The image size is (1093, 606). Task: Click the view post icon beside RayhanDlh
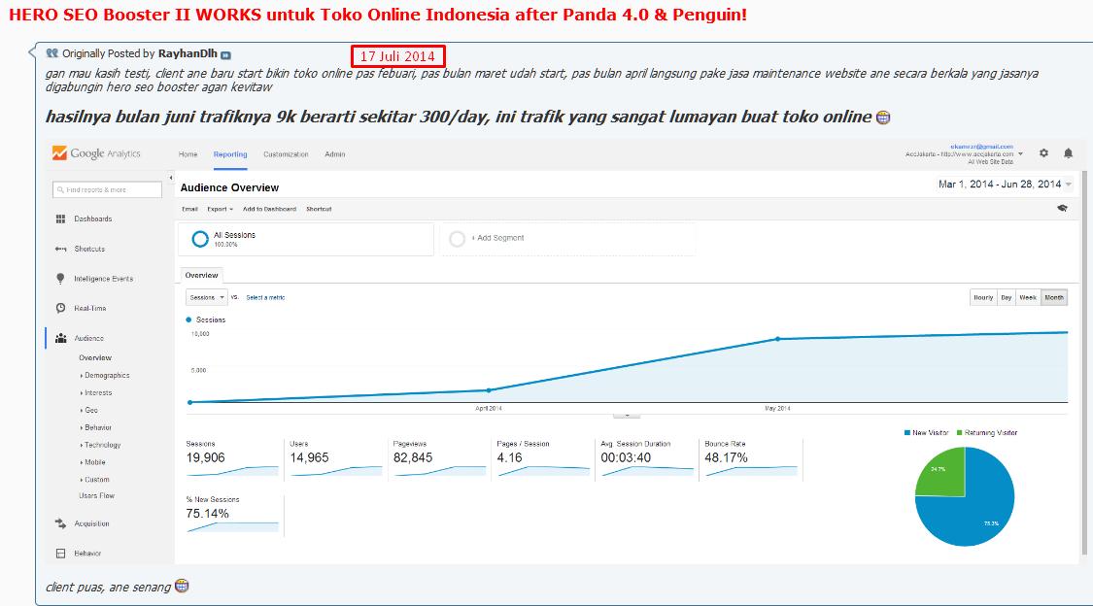[x=225, y=54]
